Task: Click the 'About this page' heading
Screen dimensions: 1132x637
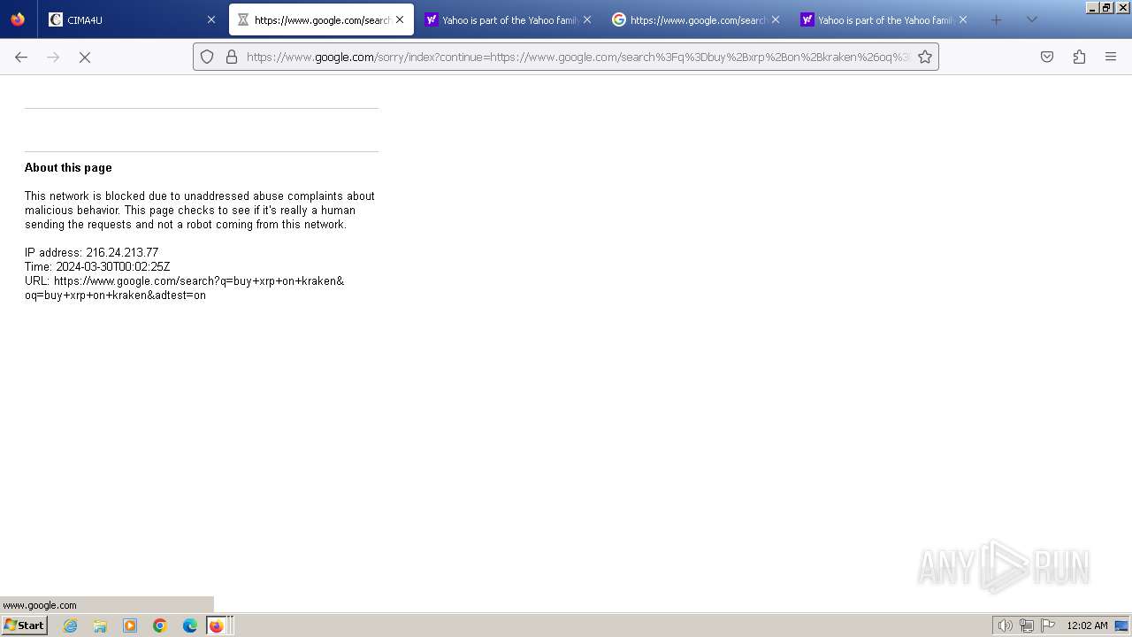Action: 68,167
